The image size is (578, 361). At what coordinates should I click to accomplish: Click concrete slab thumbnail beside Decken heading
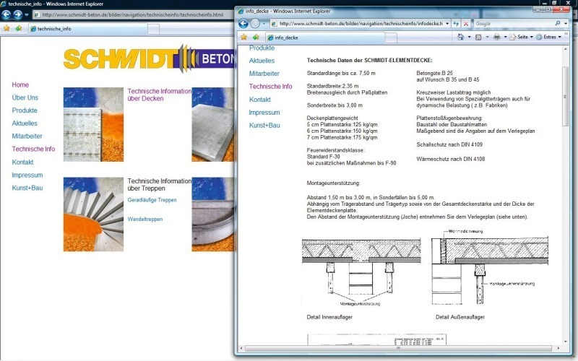[x=93, y=124]
